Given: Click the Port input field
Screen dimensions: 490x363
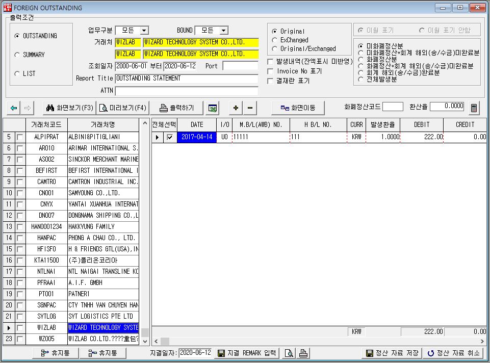Looking at the screenshot, I should pyautogui.click(x=240, y=66).
